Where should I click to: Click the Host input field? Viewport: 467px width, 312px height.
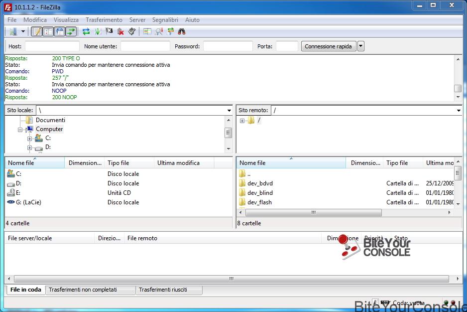52,46
